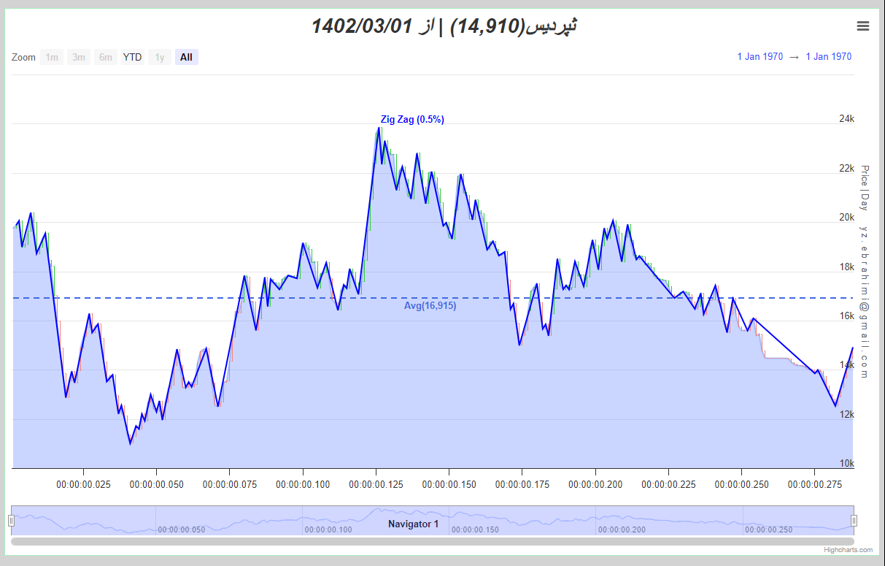Show the All zoom range
Screen dimensions: 885x566
187,57
